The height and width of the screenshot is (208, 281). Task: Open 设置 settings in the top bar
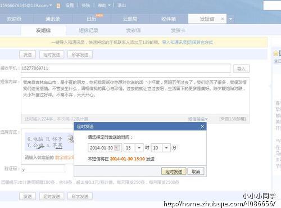(x=70, y=6)
